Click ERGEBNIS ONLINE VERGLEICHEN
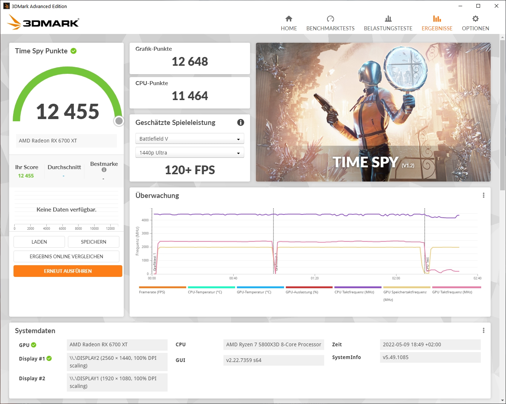 (x=66, y=256)
